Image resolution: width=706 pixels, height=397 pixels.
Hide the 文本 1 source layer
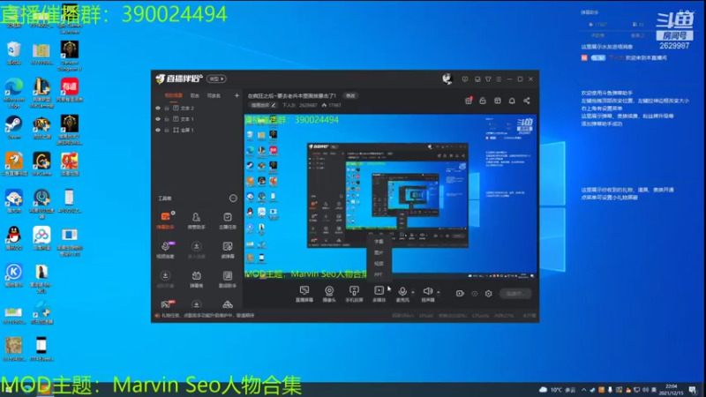tap(158, 119)
